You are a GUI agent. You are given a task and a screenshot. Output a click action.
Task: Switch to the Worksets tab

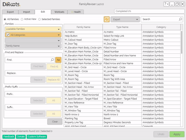pos(59,12)
